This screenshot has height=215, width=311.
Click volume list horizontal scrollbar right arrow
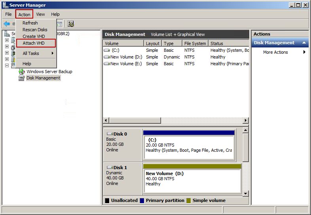click(246, 120)
